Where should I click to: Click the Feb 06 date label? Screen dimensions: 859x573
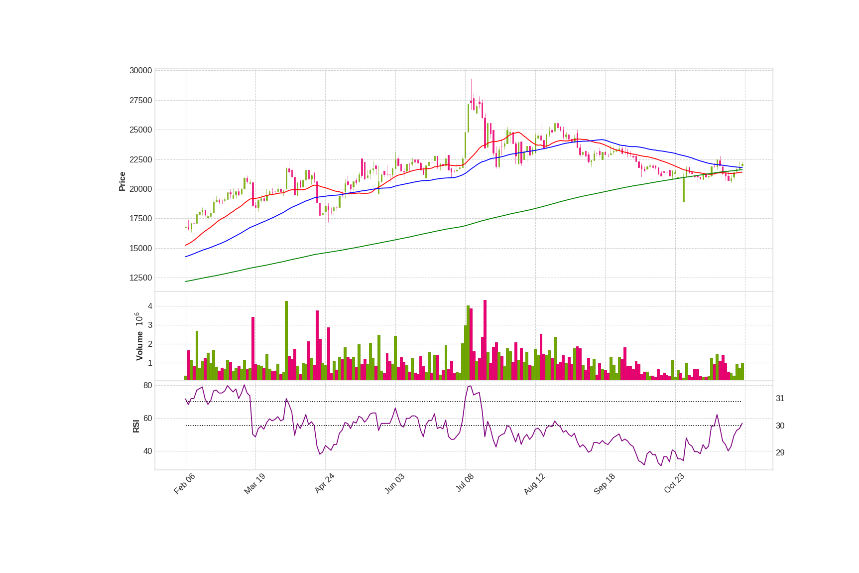click(x=184, y=484)
